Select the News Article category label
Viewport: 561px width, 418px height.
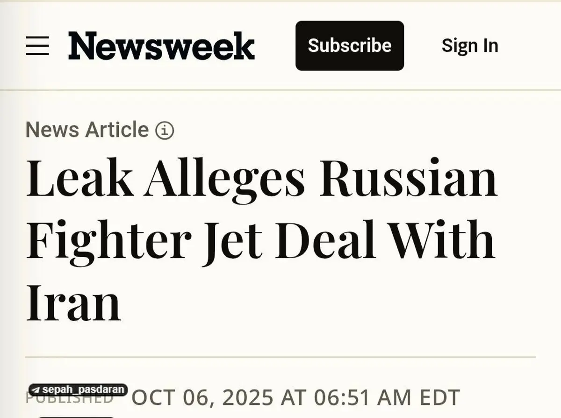click(87, 130)
